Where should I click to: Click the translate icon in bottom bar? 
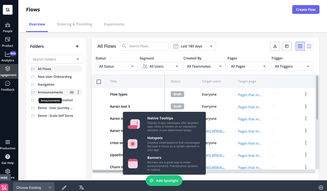(81, 187)
